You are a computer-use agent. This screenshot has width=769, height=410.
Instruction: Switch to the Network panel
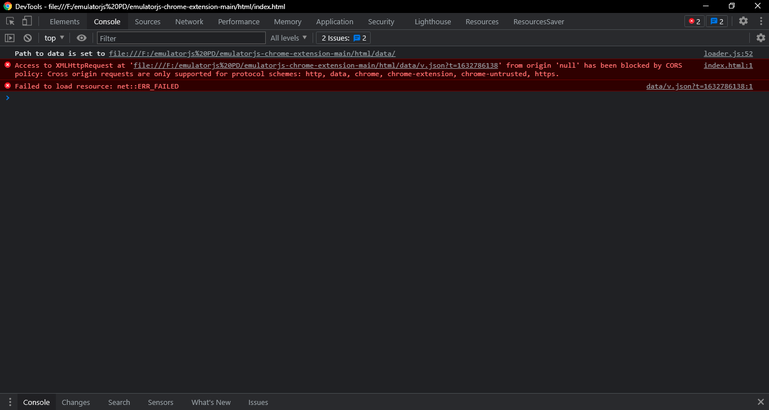point(189,21)
